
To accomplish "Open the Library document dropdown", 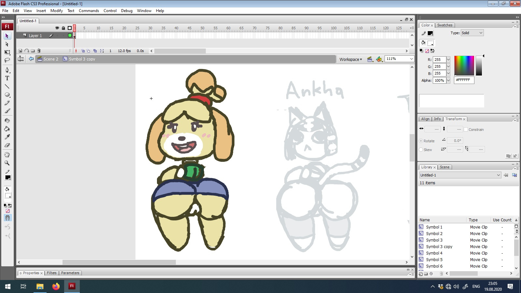I will (x=460, y=175).
